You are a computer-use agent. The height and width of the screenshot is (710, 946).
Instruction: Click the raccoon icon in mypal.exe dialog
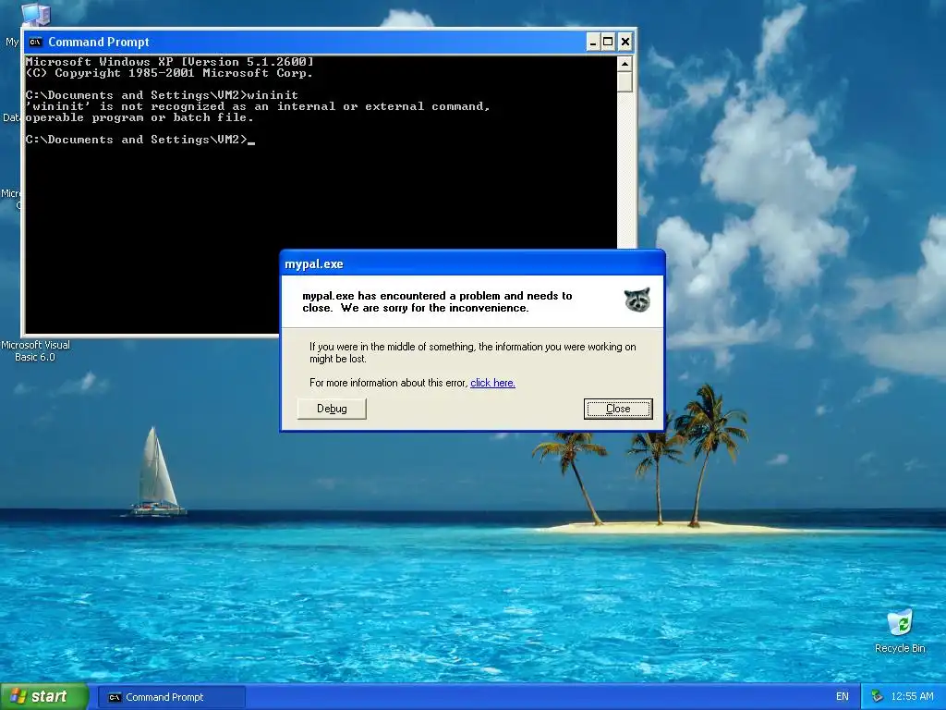pos(637,300)
